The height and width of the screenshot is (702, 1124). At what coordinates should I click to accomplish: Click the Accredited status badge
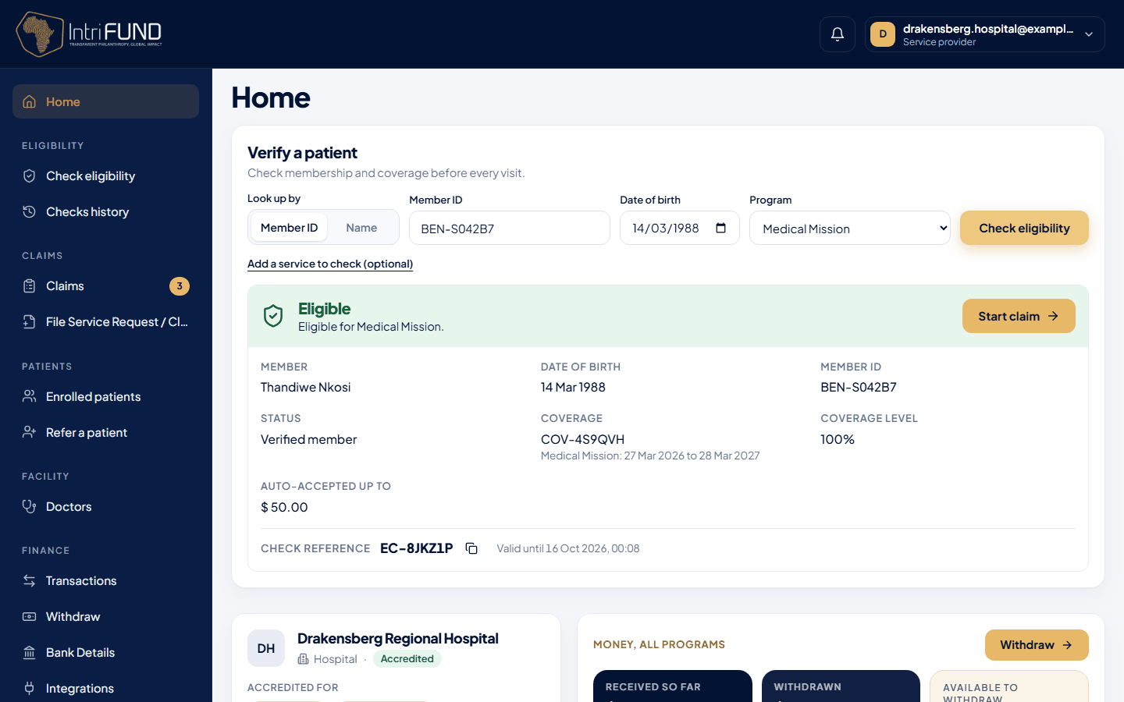coord(407,659)
